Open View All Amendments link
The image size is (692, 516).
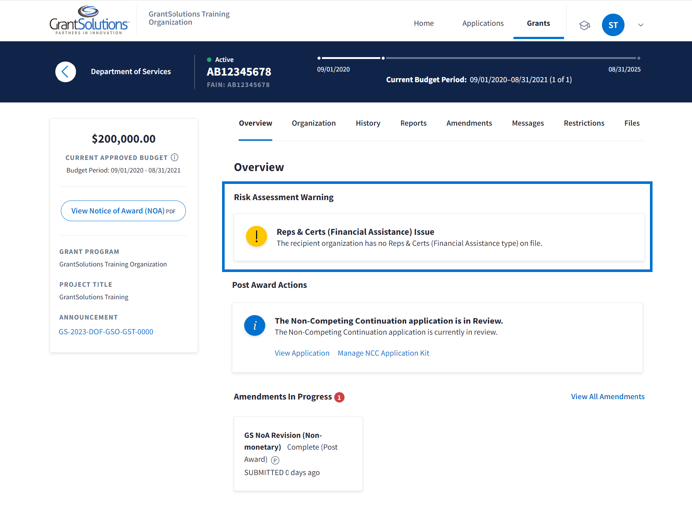(x=608, y=397)
